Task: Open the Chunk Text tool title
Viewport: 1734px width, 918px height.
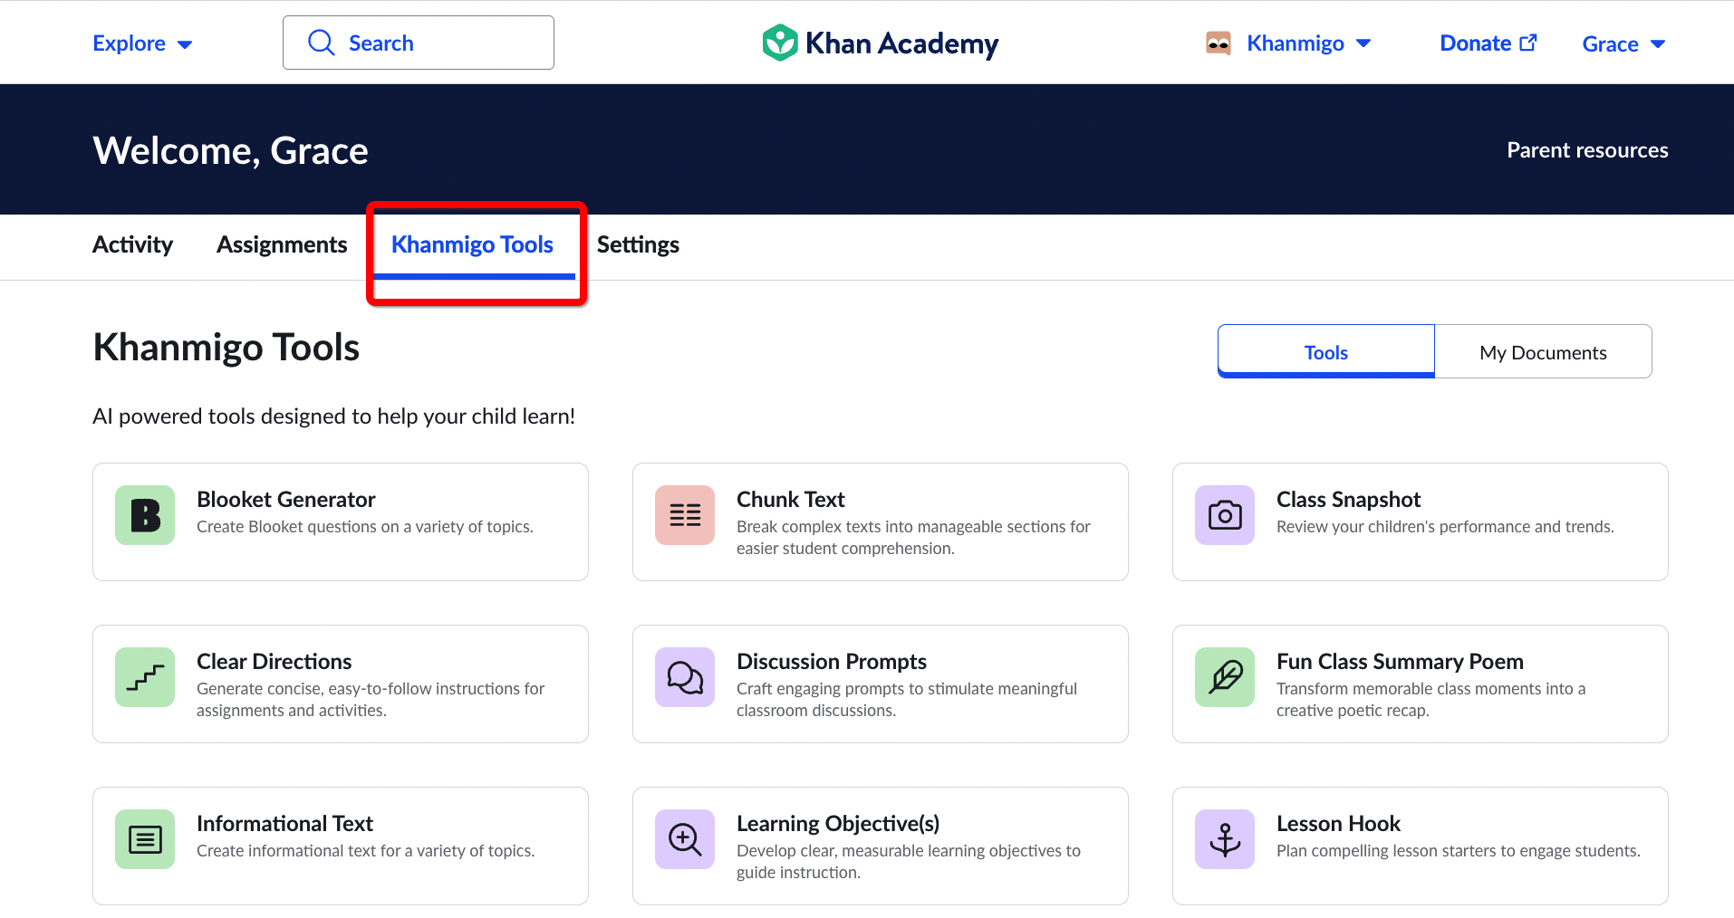Action: point(790,499)
